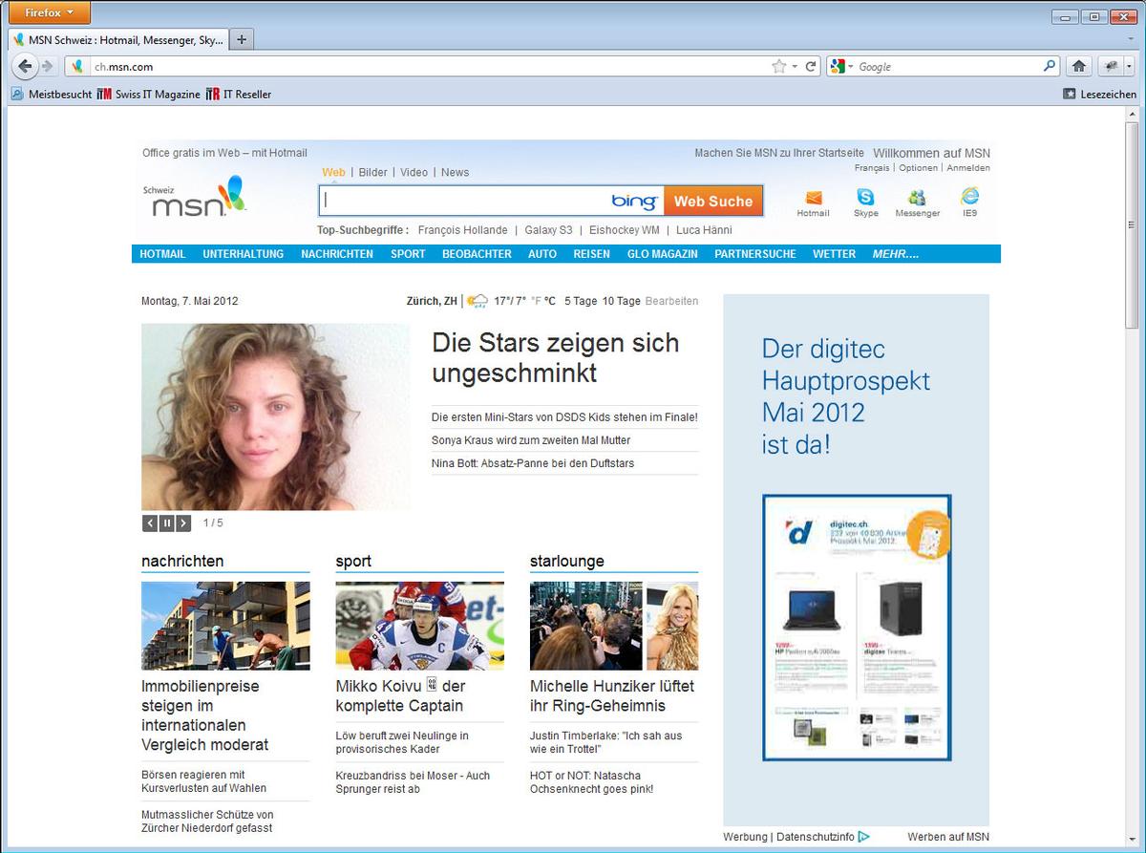This screenshot has height=853, width=1146.
Task: Open the ungeschminkt star photo
Action: coord(276,416)
